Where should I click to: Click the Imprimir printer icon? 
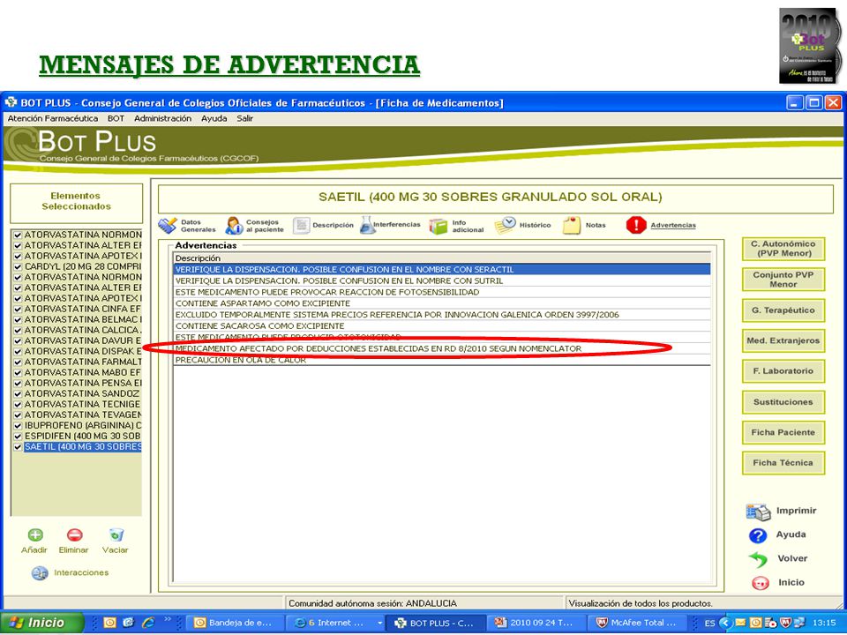758,512
